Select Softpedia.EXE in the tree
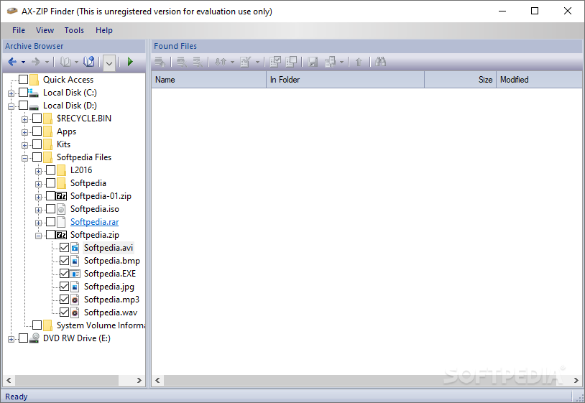This screenshot has width=585, height=403. point(110,274)
